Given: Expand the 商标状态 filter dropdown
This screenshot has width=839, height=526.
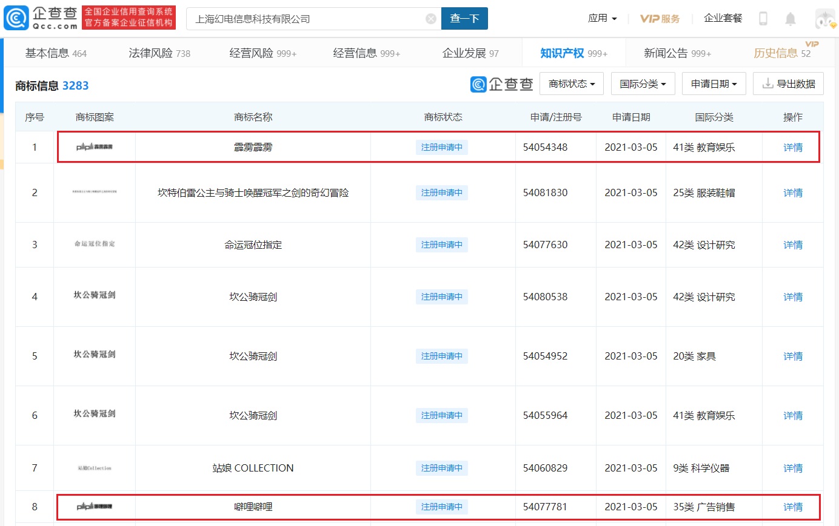Looking at the screenshot, I should [571, 84].
